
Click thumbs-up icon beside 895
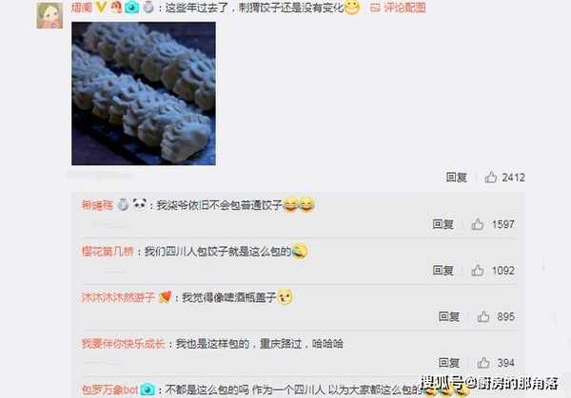483,316
